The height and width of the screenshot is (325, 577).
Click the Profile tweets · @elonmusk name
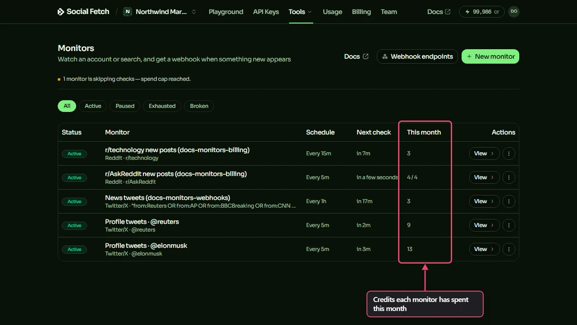(146, 246)
